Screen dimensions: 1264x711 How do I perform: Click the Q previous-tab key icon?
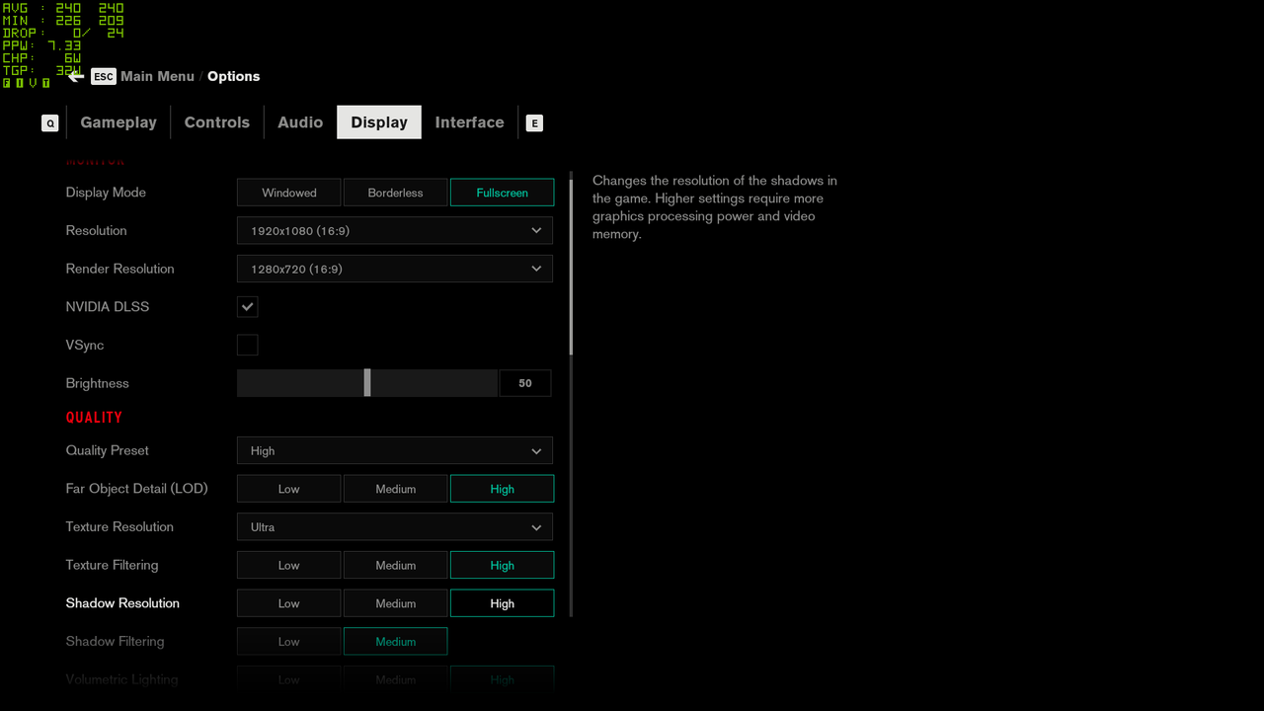coord(50,123)
